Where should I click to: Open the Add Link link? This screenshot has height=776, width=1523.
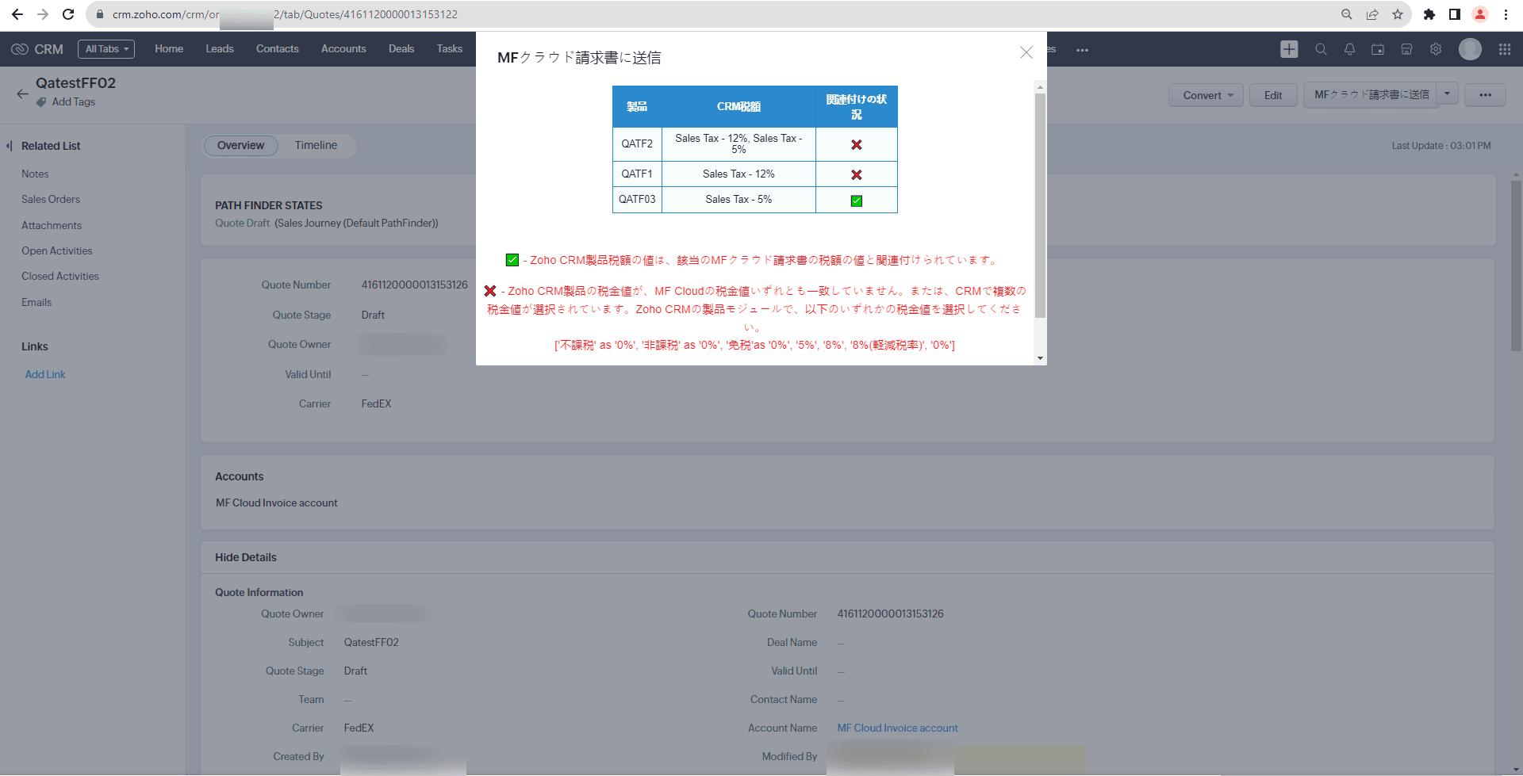pyautogui.click(x=45, y=375)
